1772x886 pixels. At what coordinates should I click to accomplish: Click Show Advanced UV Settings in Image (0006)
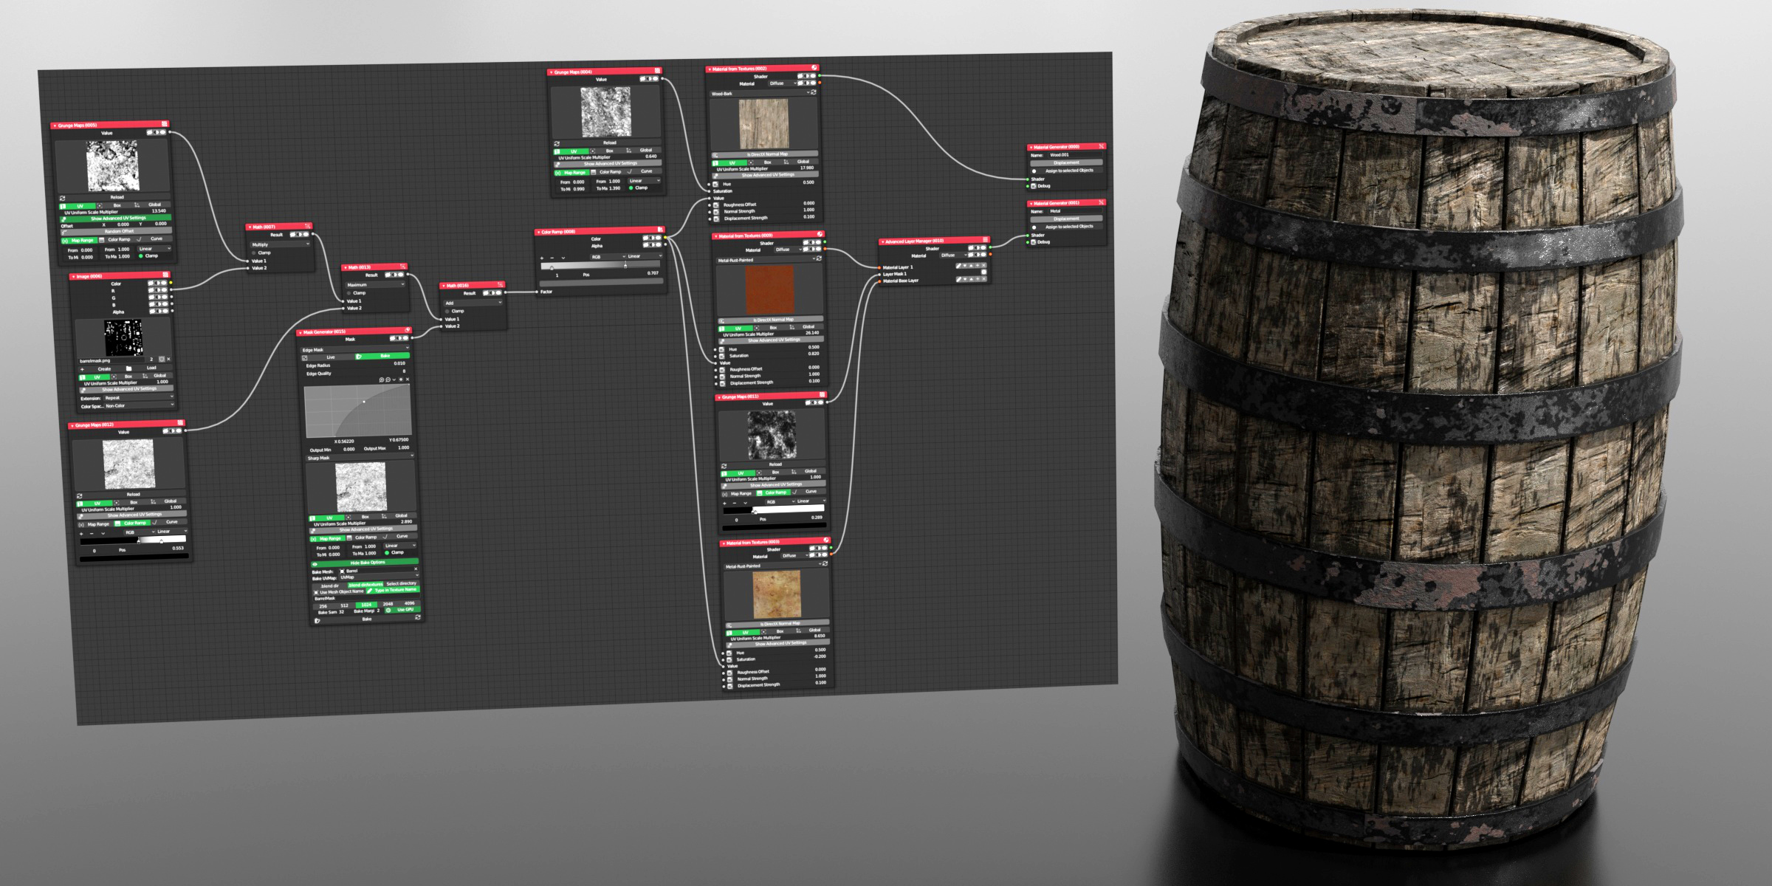[x=128, y=389]
